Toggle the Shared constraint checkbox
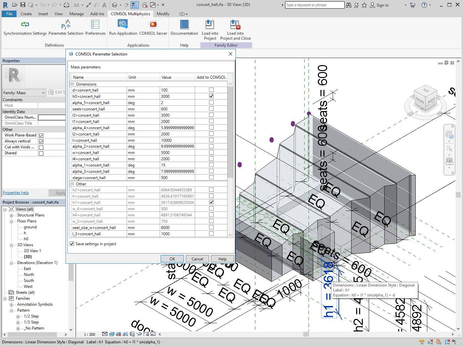 click(x=41, y=153)
